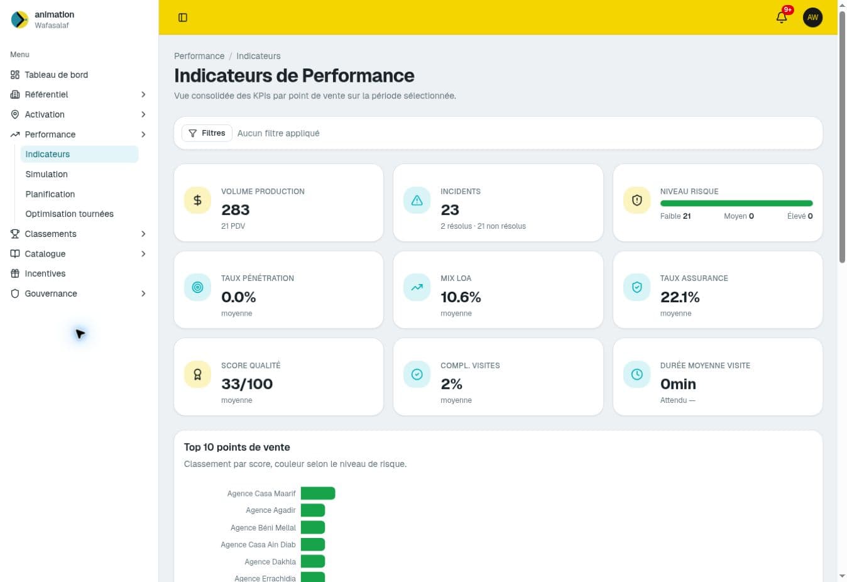This screenshot has width=847, height=582.
Task: Click the Incentives gift icon
Action: pyautogui.click(x=15, y=273)
